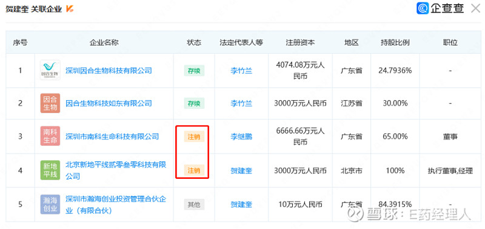The height and width of the screenshot is (229, 485).
Task: Click the 新地平线 company avatar icon
Action: [50, 170]
